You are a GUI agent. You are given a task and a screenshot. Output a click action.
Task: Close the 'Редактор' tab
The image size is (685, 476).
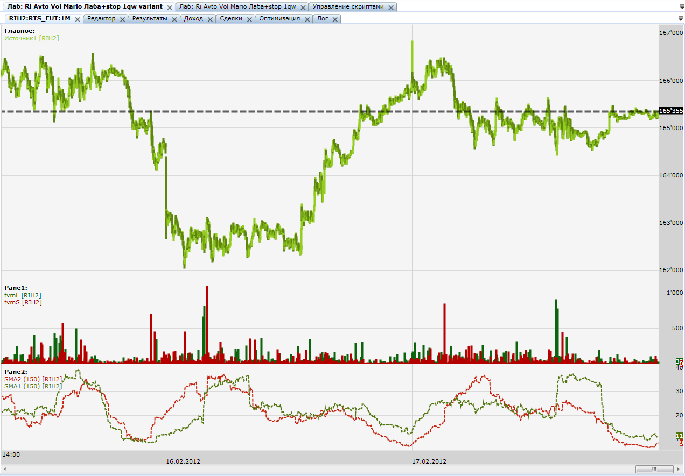[122, 19]
